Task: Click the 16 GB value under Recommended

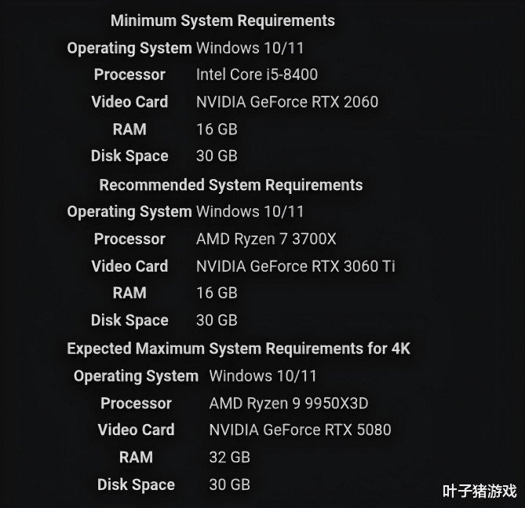Action: point(217,293)
